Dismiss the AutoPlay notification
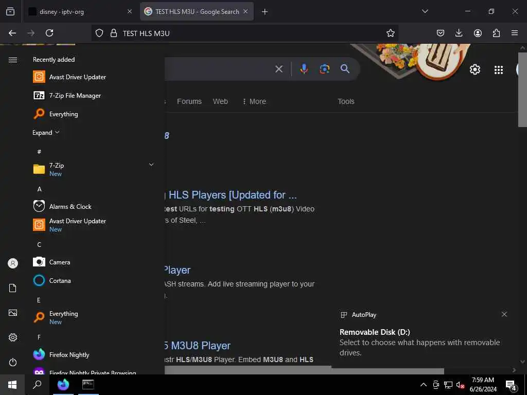Image resolution: width=527 pixels, height=395 pixels. click(504, 314)
